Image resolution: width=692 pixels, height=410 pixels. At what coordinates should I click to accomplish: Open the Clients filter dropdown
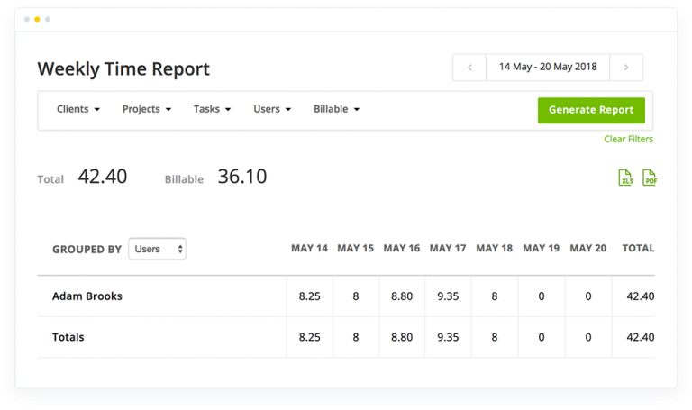click(77, 109)
